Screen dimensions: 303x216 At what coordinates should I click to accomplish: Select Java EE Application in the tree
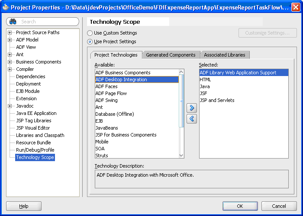pyautogui.click(x=36, y=113)
